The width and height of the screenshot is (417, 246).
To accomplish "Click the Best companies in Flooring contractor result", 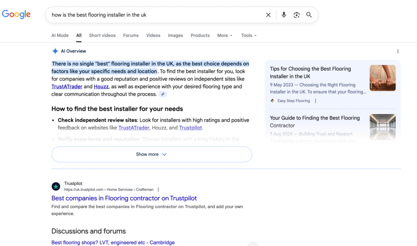I will click(124, 198).
